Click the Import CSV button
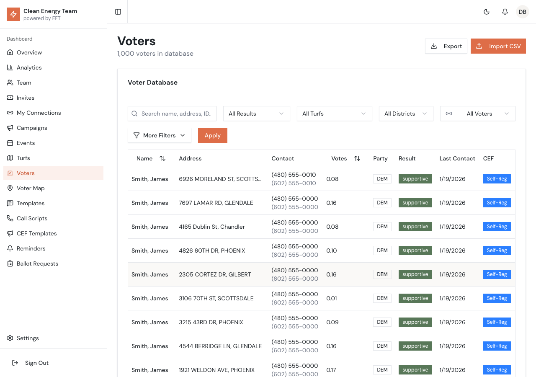536x377 pixels. point(498,46)
